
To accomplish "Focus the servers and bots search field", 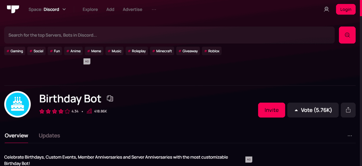I will pyautogui.click(x=169, y=35).
